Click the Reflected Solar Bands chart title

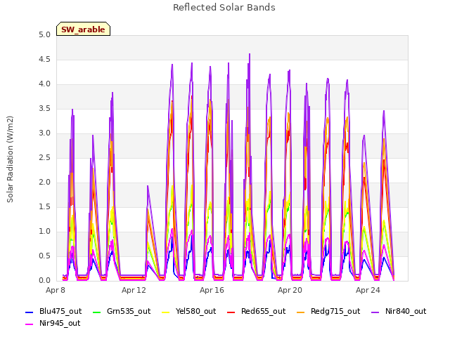(224, 8)
